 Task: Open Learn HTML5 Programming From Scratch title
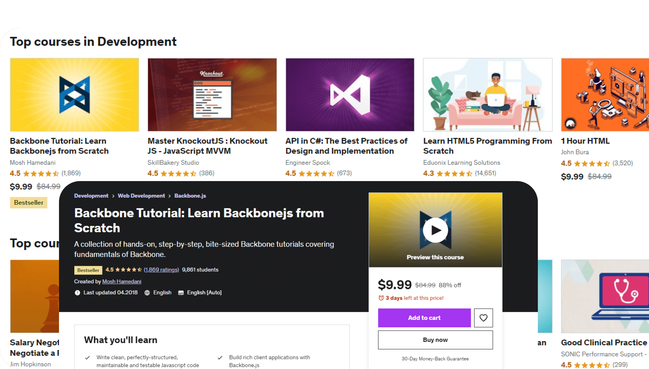[x=488, y=146]
